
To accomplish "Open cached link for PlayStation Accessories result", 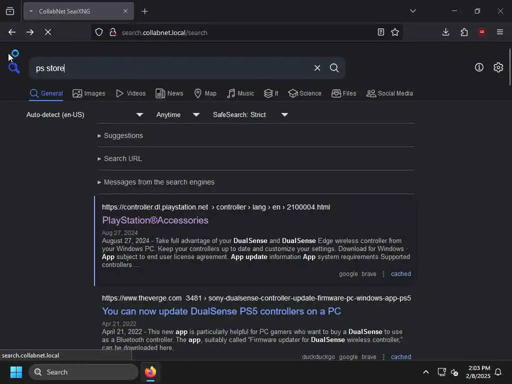I will [x=400, y=274].
